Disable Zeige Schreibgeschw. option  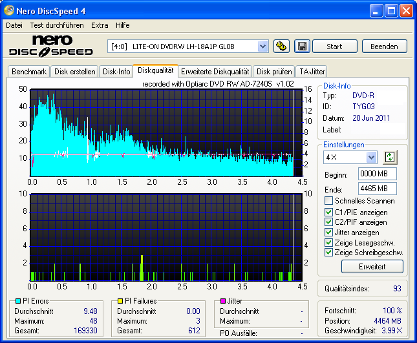pyautogui.click(x=328, y=253)
